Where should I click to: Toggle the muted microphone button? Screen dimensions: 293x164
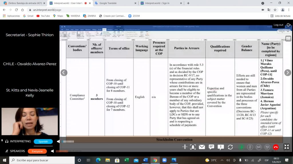pyautogui.click(x=250, y=147)
